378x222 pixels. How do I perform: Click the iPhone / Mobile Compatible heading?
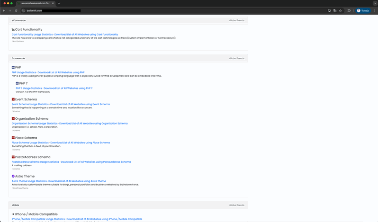[x=36, y=214]
